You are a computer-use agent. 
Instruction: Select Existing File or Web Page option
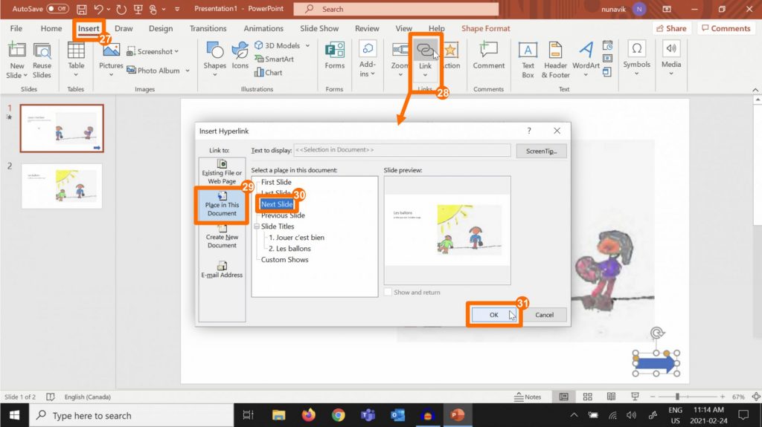pos(222,172)
